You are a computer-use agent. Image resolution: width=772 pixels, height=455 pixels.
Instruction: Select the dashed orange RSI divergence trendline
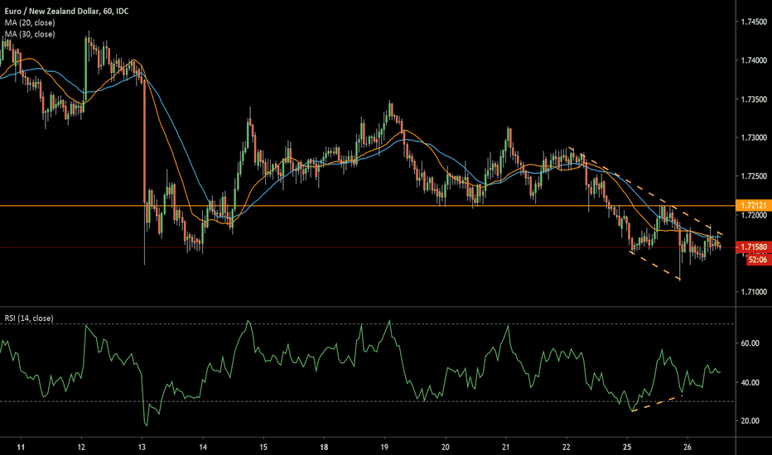(x=657, y=404)
